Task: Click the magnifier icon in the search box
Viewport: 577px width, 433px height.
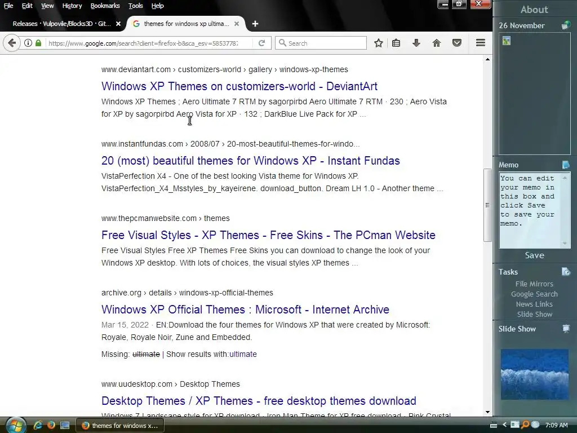Action: [x=282, y=43]
